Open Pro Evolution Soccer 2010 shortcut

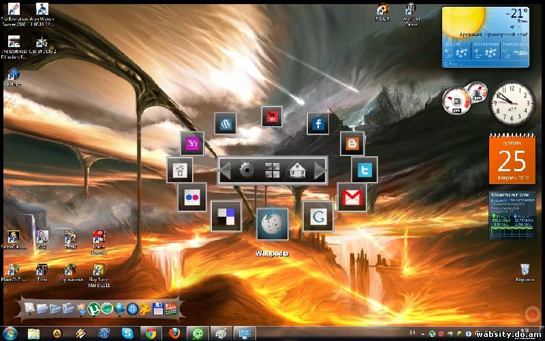coord(14,15)
